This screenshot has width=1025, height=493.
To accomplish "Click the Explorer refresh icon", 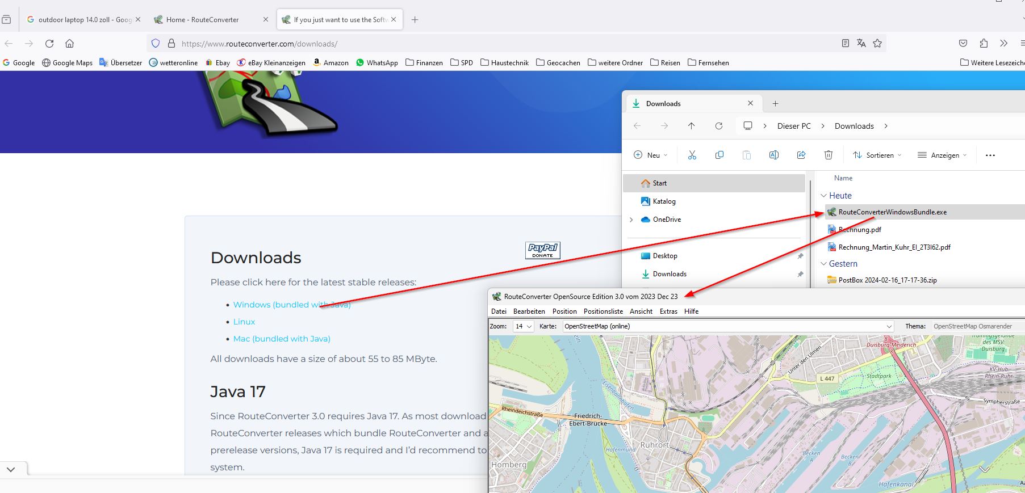I will (718, 126).
